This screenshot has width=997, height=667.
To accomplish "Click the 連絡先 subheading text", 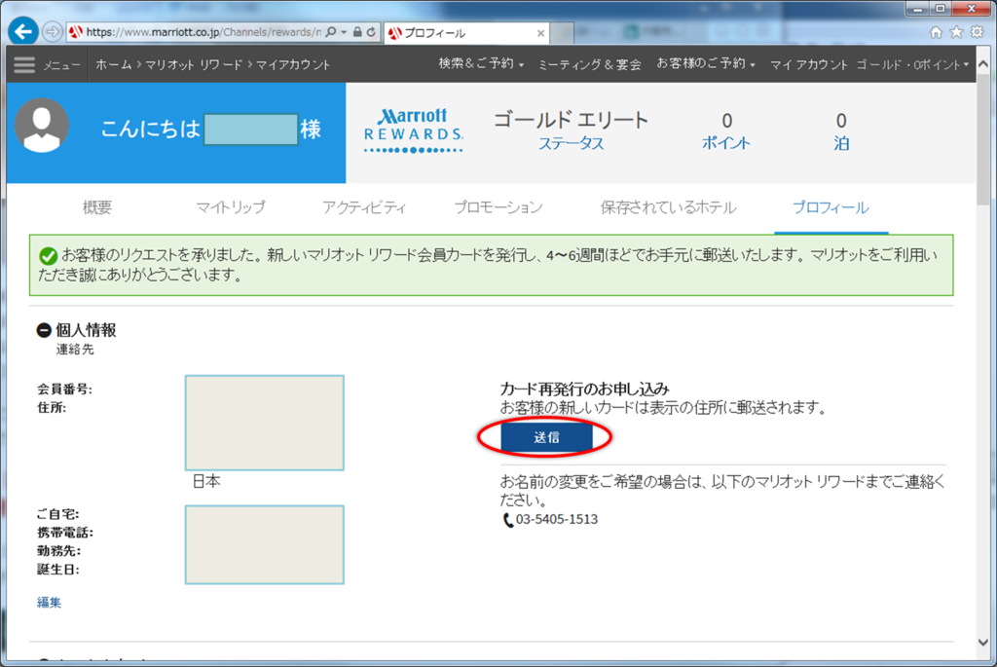I will coord(75,349).
